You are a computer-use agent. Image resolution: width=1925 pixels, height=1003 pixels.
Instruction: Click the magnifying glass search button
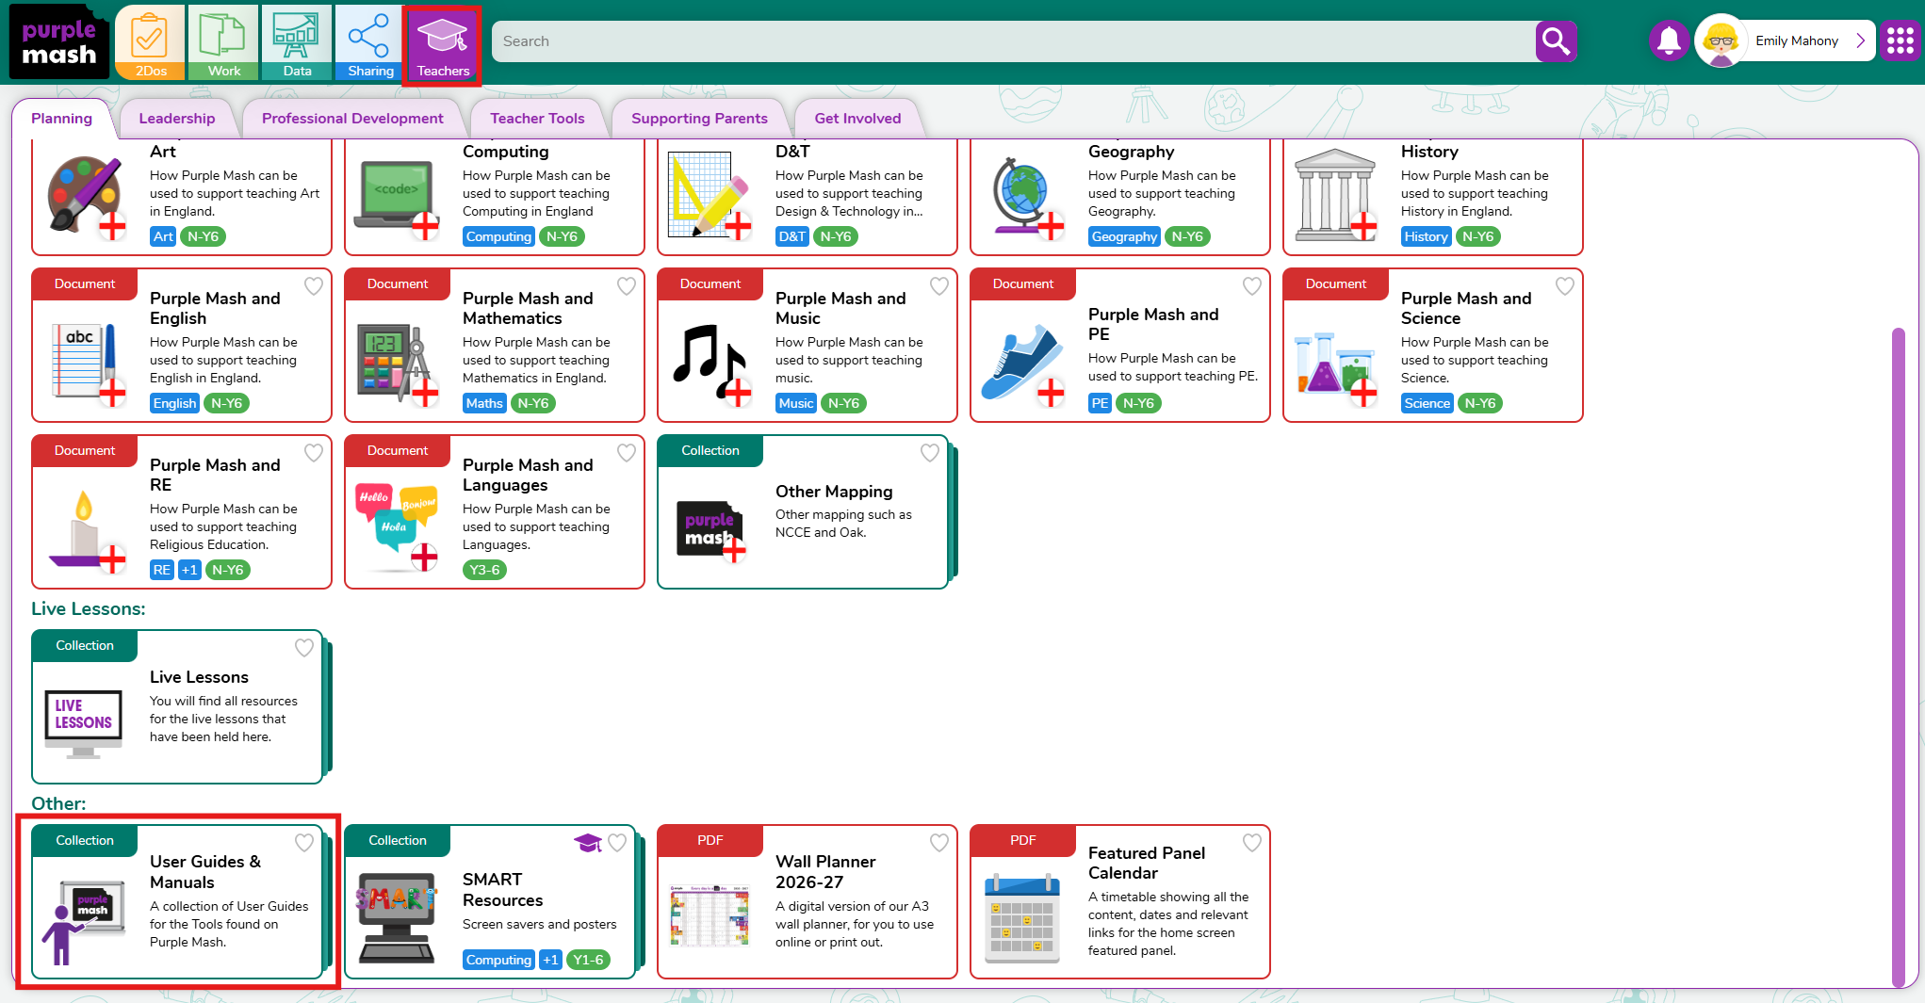click(1556, 41)
